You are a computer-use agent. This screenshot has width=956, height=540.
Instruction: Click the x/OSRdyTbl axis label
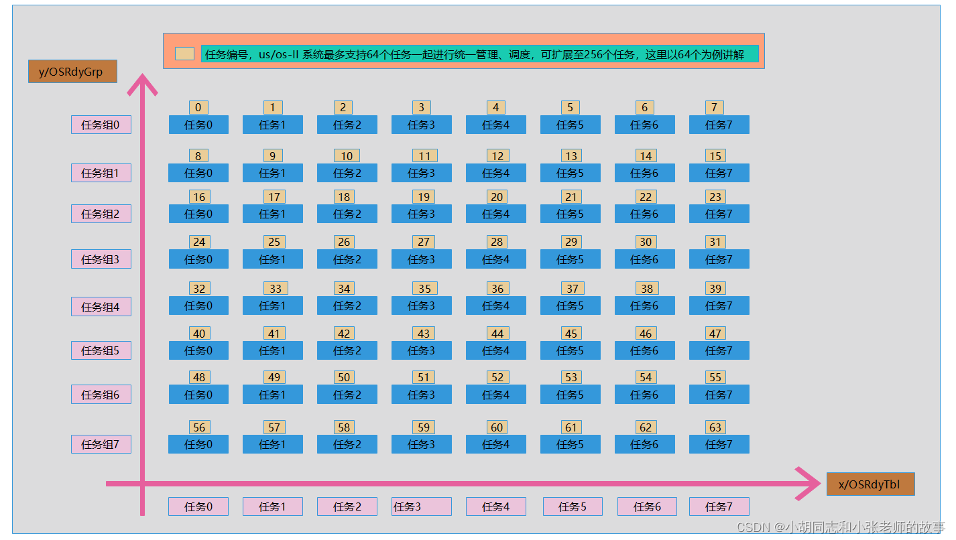pos(870,484)
